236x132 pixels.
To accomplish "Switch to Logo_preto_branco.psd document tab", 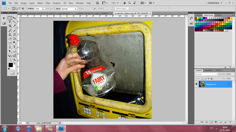I will [46, 13].
